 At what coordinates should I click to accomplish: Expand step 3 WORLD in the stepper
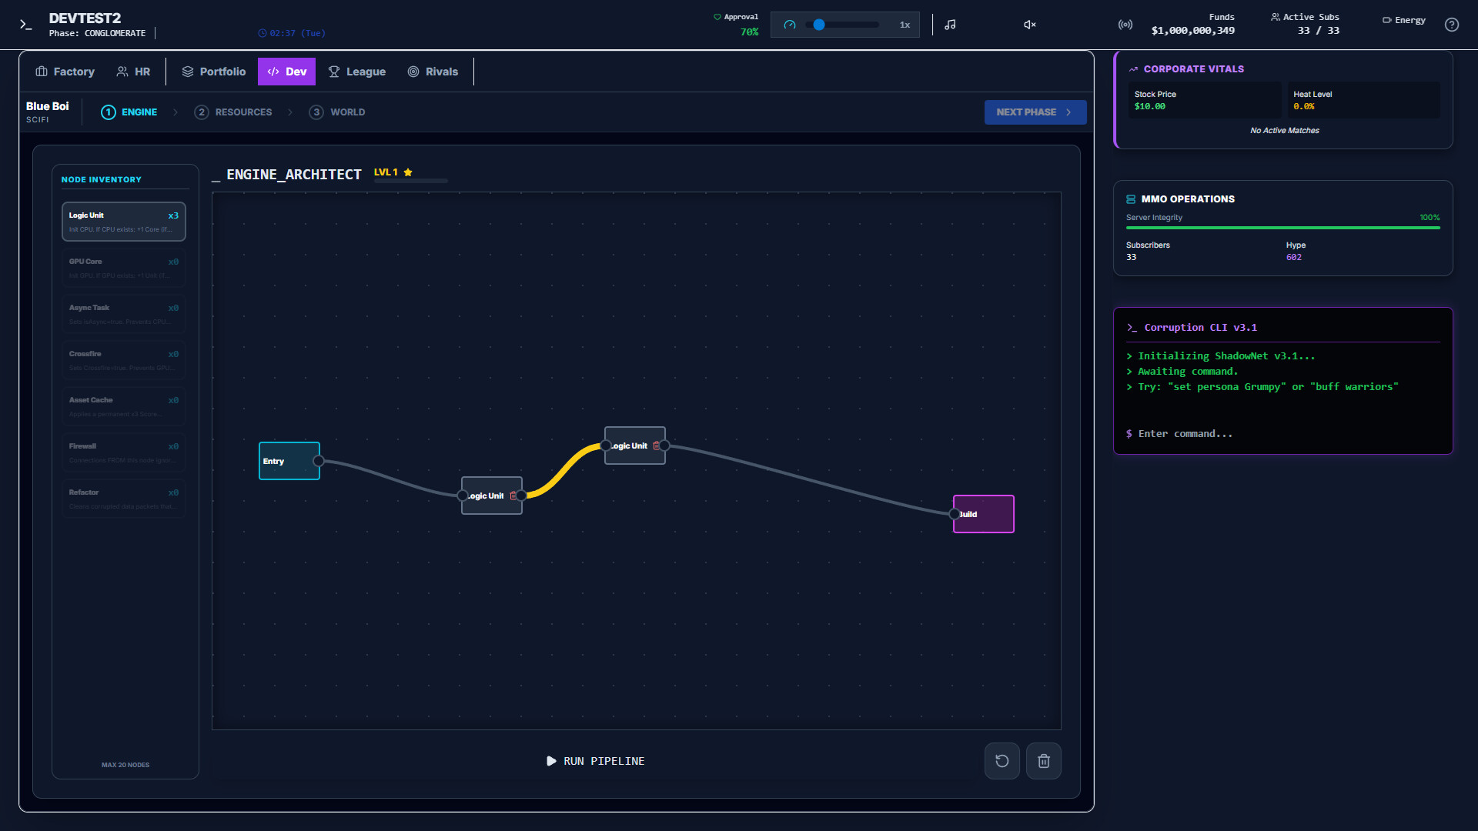(336, 112)
